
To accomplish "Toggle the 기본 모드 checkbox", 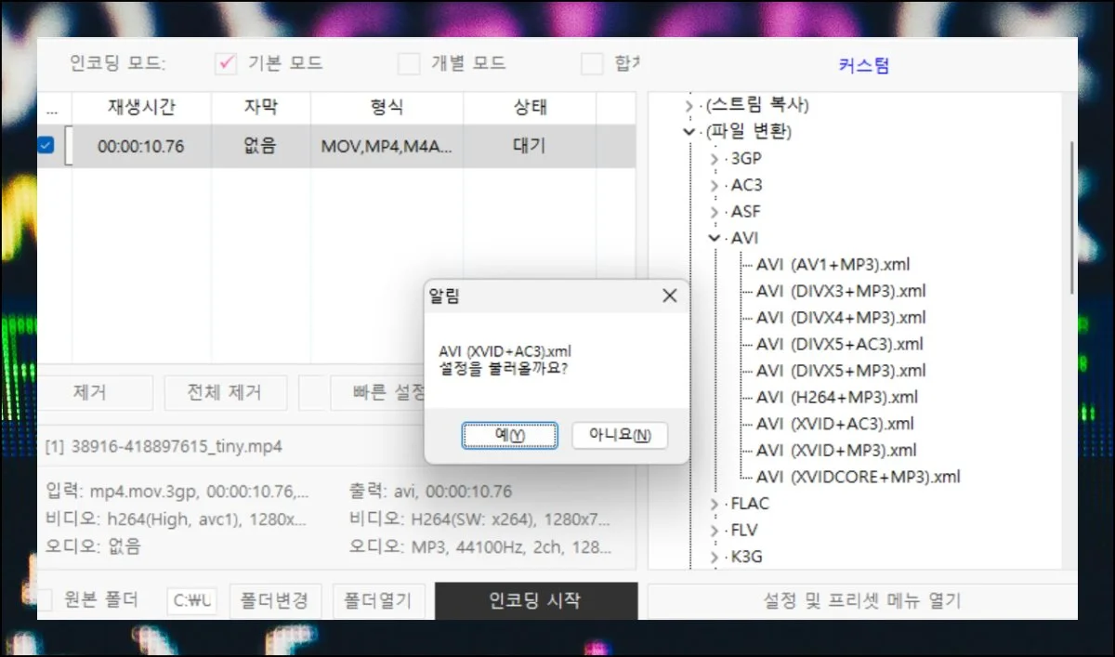I will point(226,64).
